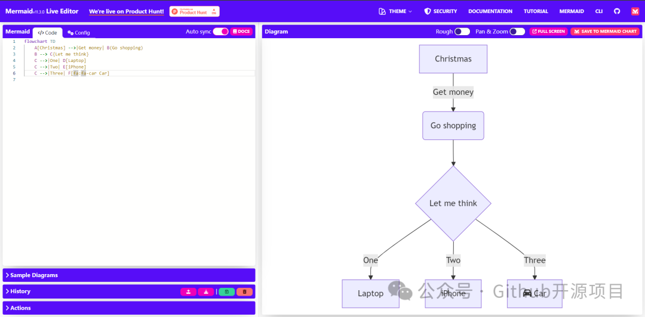Expand the Actions section
Screen dimensions: 645x317
point(129,308)
